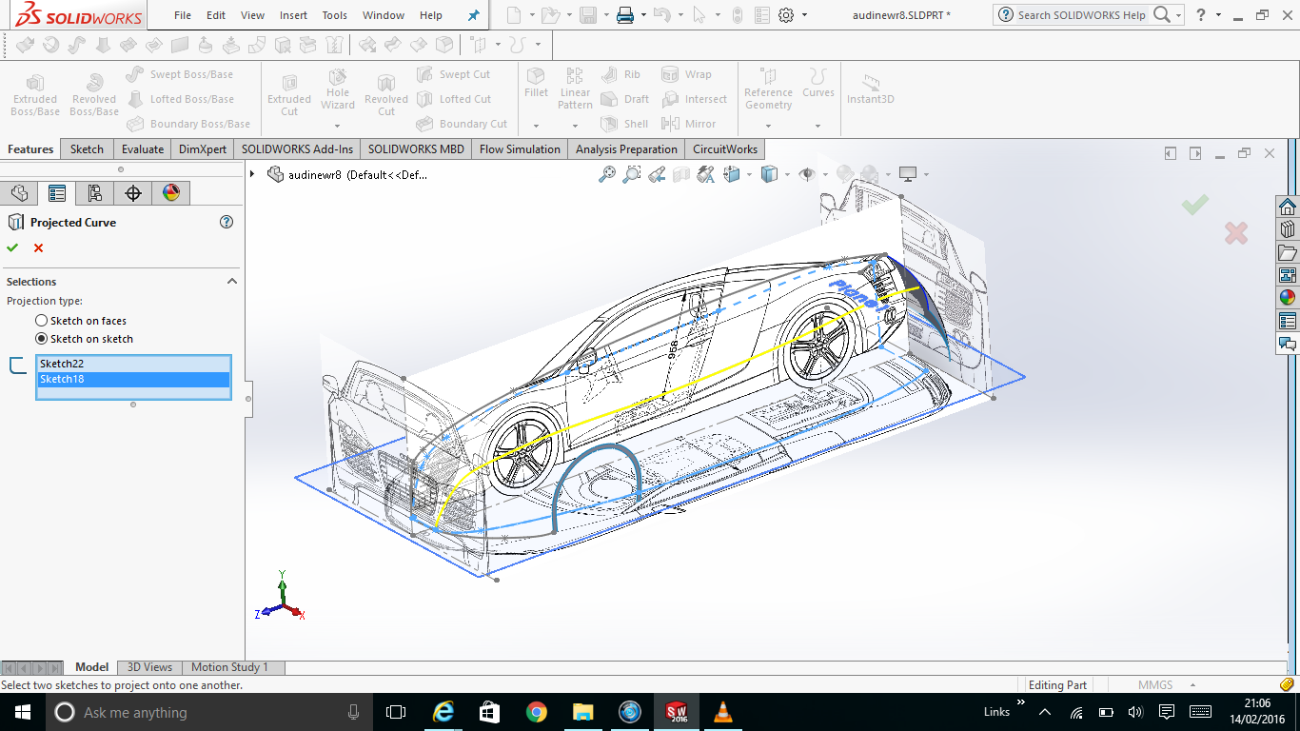The image size is (1300, 731).
Task: Switch to the Evaluate tab
Action: click(143, 149)
